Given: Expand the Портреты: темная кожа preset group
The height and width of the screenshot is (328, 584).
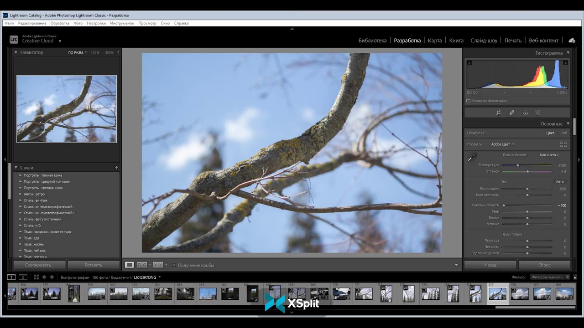Looking at the screenshot, I should click(x=21, y=175).
